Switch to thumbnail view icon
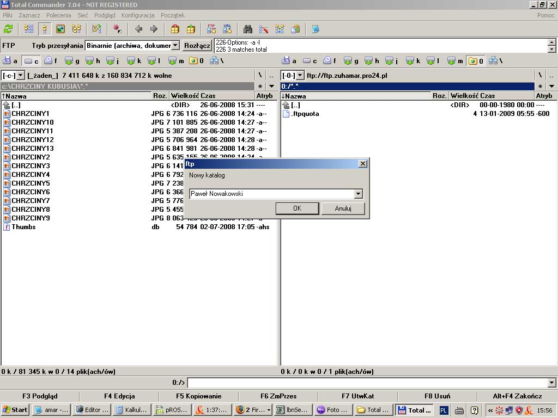Screen dimensions: 558x418 pyautogui.click(x=60, y=29)
